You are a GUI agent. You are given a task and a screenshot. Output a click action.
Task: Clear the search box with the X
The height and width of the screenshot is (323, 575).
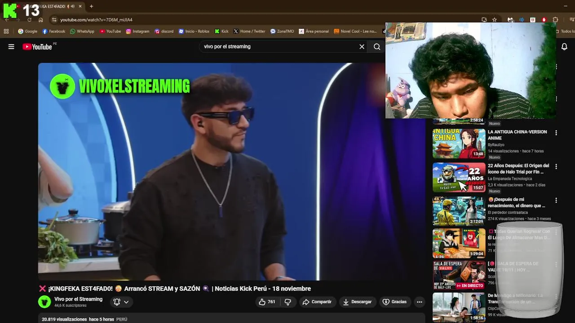(362, 47)
